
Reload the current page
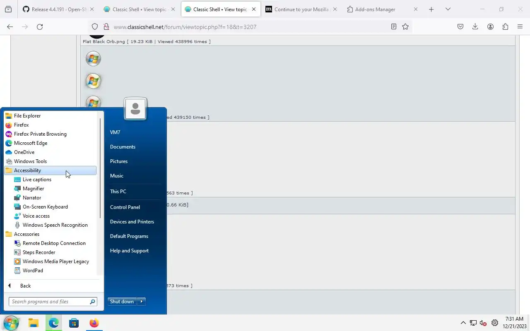pos(40,26)
